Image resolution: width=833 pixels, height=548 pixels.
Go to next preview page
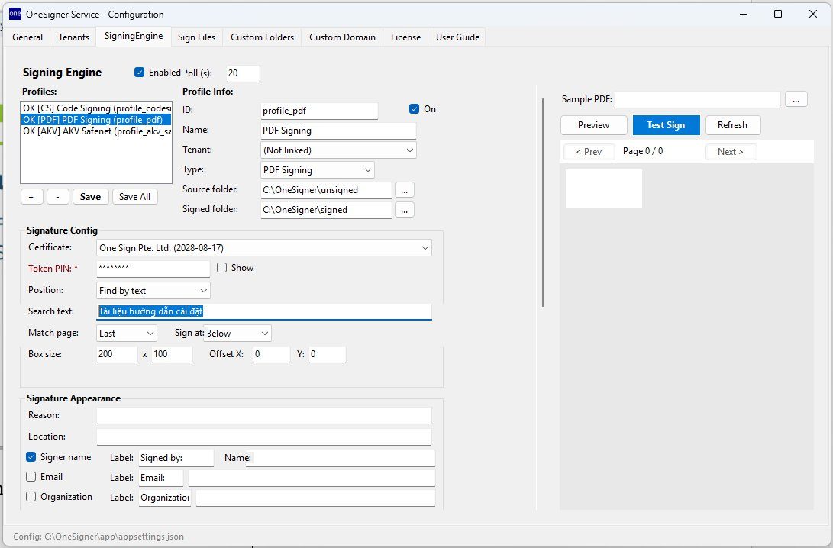pyautogui.click(x=731, y=152)
